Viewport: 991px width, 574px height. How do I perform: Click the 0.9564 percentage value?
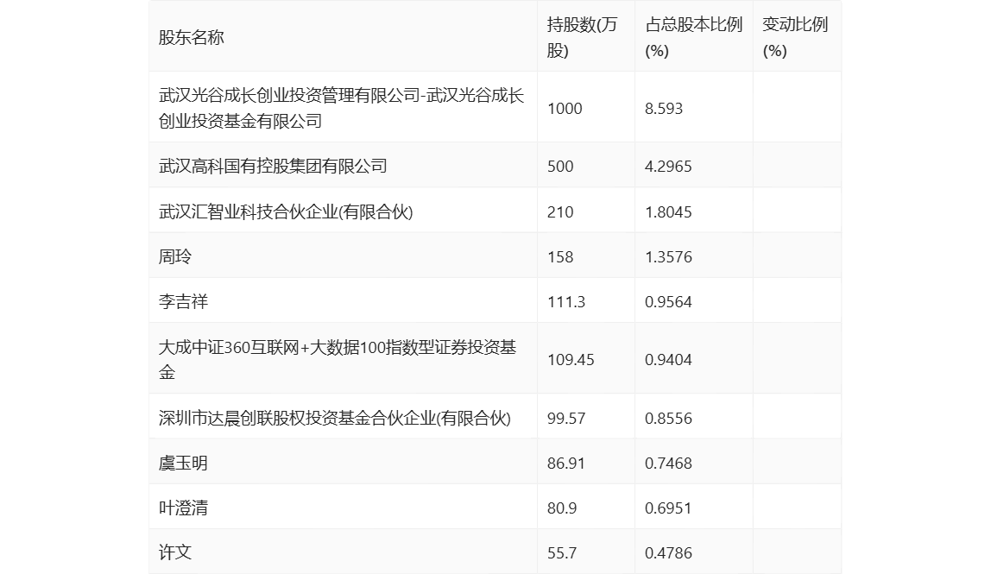(668, 301)
